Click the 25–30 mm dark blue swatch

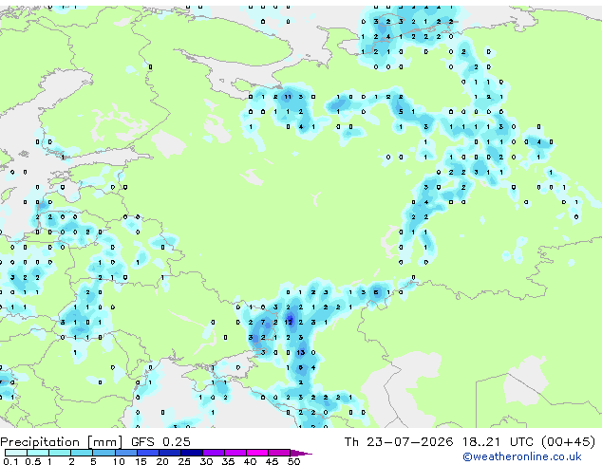[191, 453]
